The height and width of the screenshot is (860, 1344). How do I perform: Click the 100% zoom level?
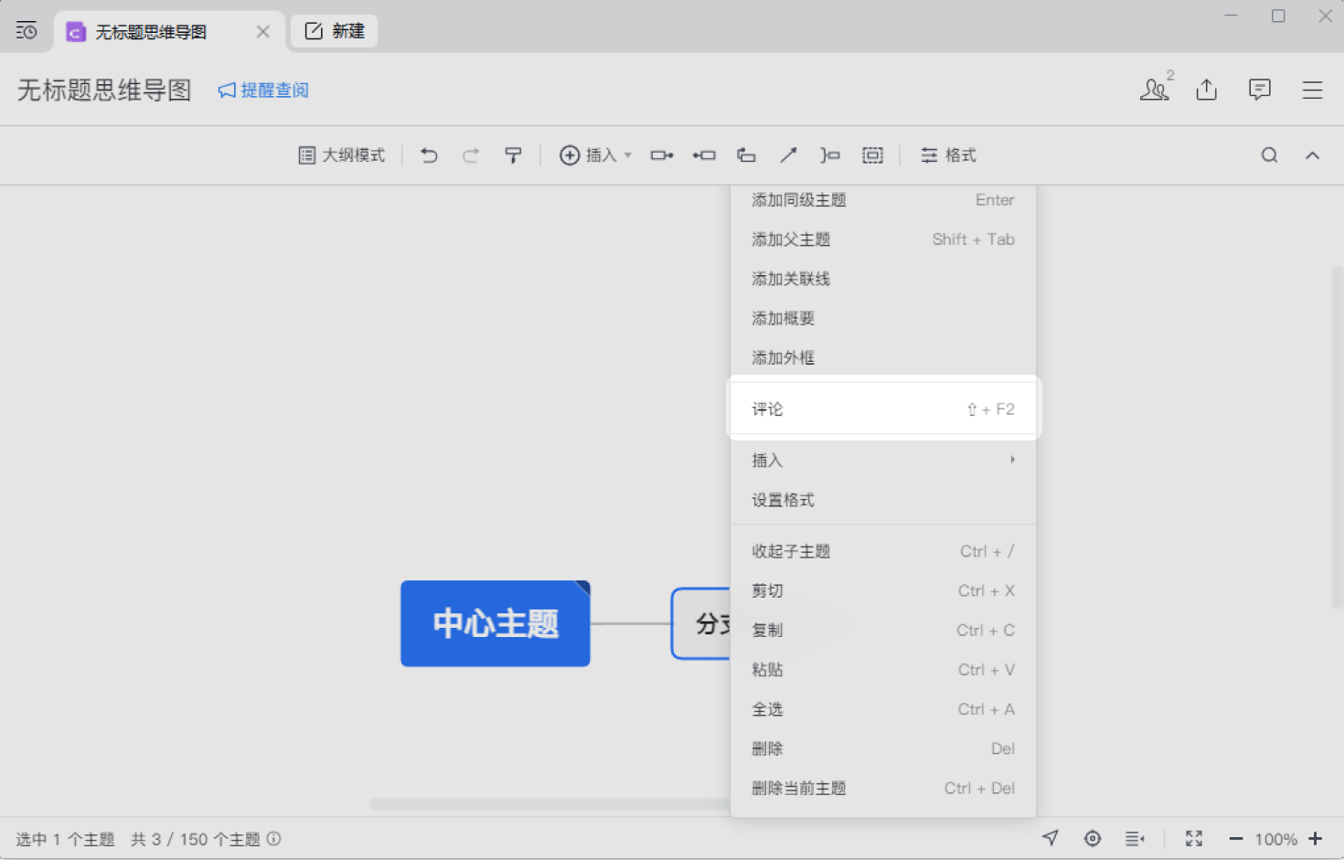[x=1276, y=839]
